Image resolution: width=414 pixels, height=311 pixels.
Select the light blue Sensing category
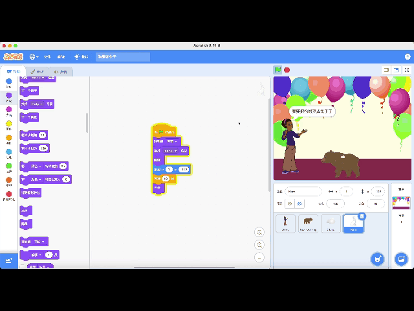click(8, 154)
